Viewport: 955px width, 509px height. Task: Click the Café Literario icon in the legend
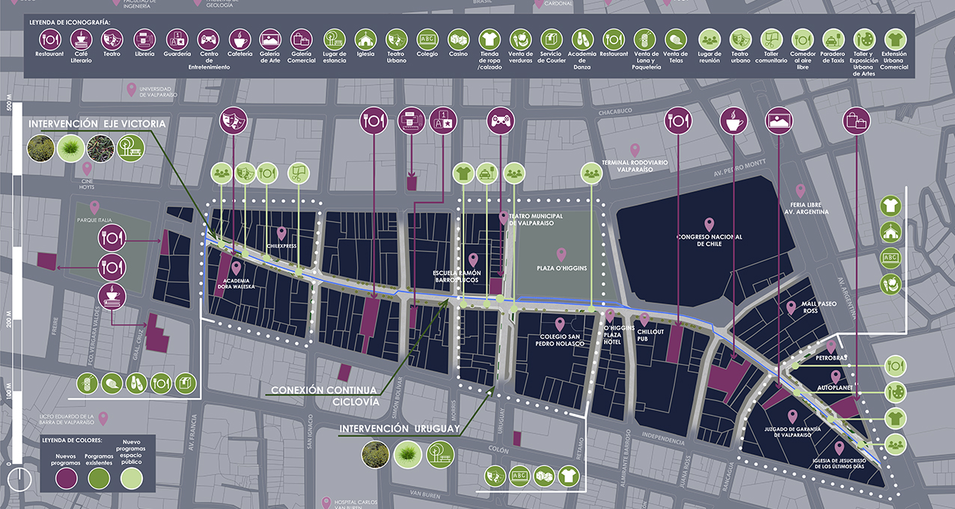(x=81, y=40)
